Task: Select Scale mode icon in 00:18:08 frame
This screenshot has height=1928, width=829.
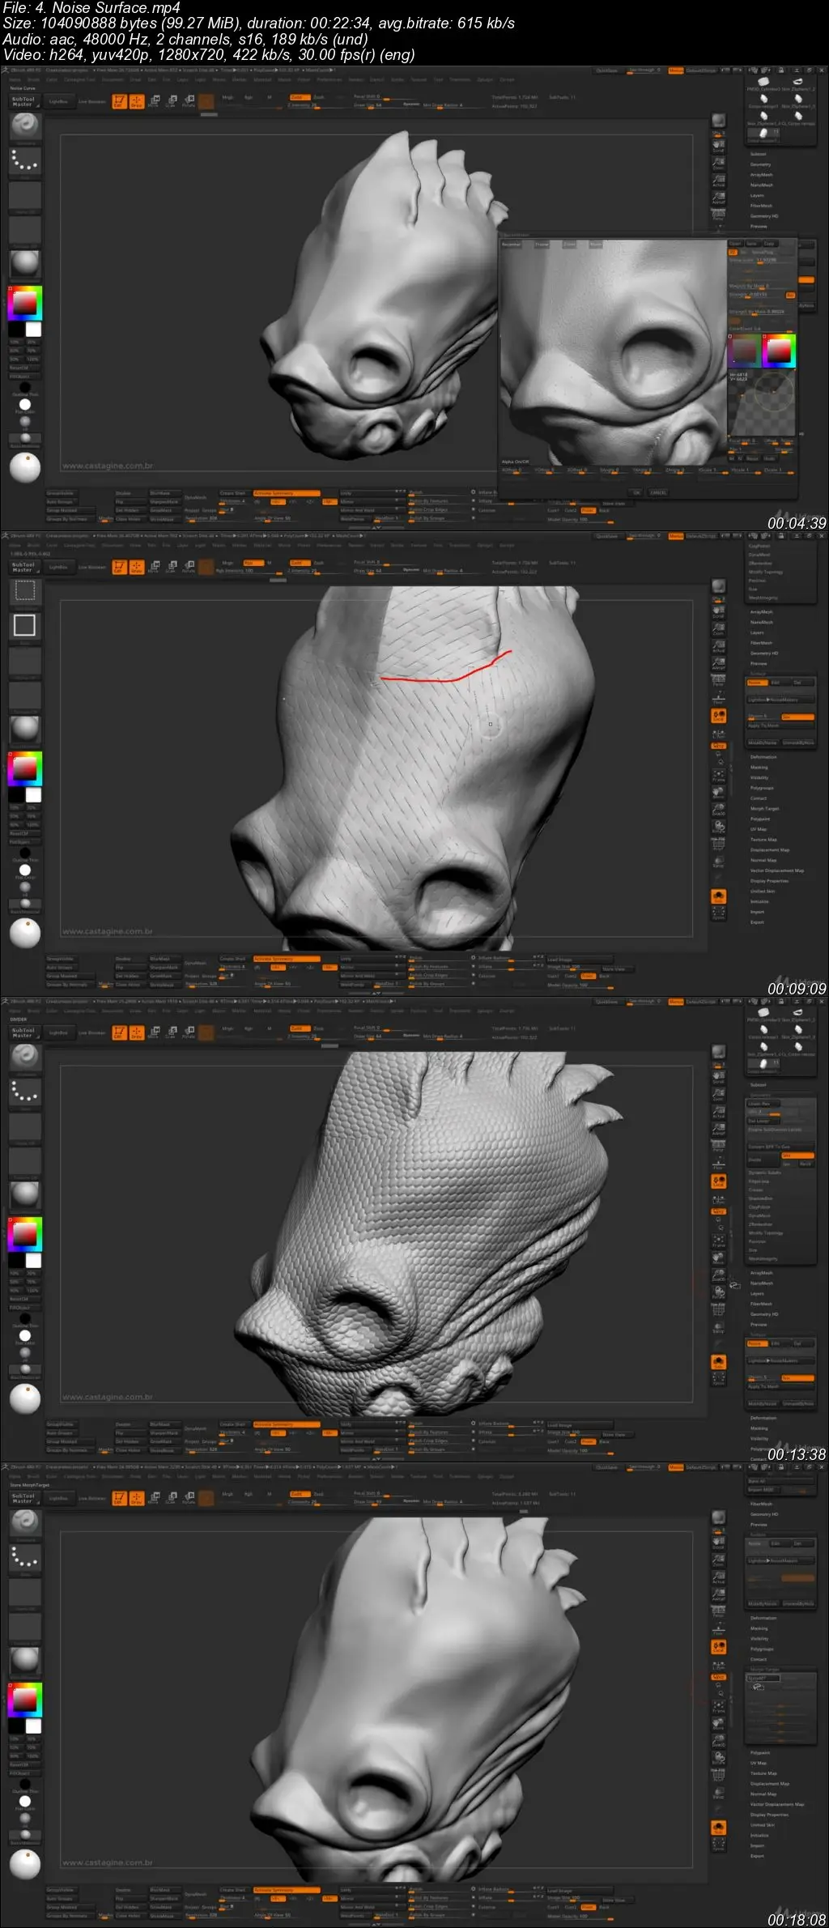Action: tap(172, 1498)
